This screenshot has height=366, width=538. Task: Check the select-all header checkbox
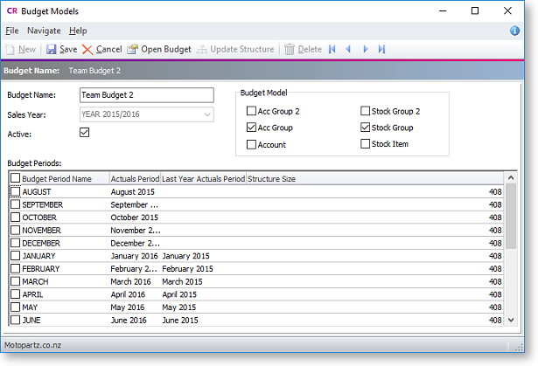coord(15,178)
